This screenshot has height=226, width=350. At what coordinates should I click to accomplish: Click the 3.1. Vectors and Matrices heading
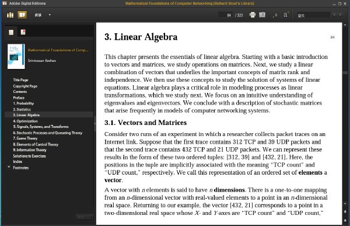click(145, 123)
